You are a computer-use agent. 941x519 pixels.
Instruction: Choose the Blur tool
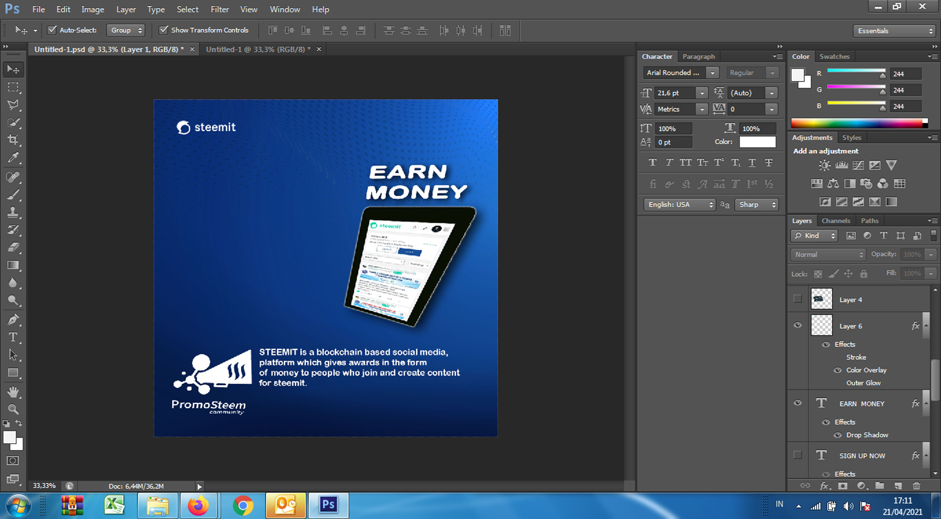pos(13,283)
